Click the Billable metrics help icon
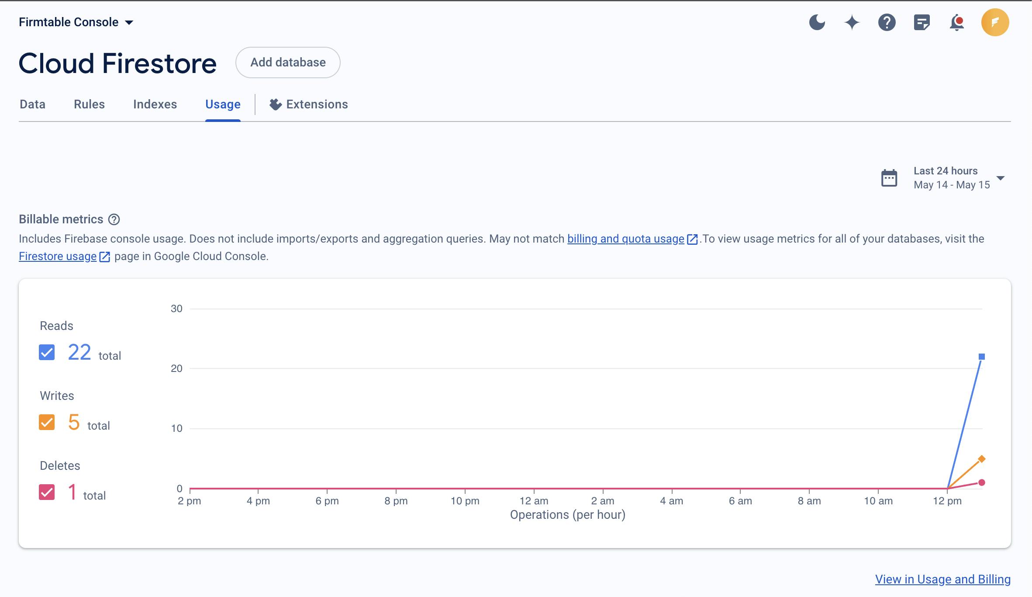This screenshot has height=597, width=1032. point(114,219)
